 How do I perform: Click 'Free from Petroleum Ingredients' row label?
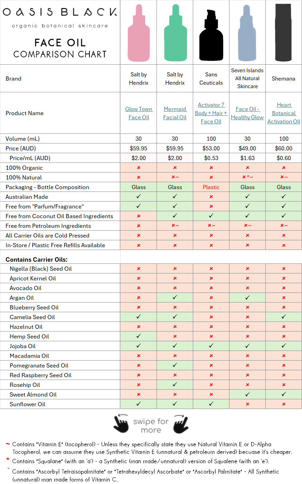coord(48,226)
